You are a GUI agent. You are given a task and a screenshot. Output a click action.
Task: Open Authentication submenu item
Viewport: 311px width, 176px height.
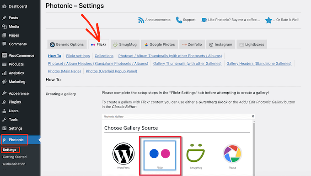pyautogui.click(x=14, y=164)
